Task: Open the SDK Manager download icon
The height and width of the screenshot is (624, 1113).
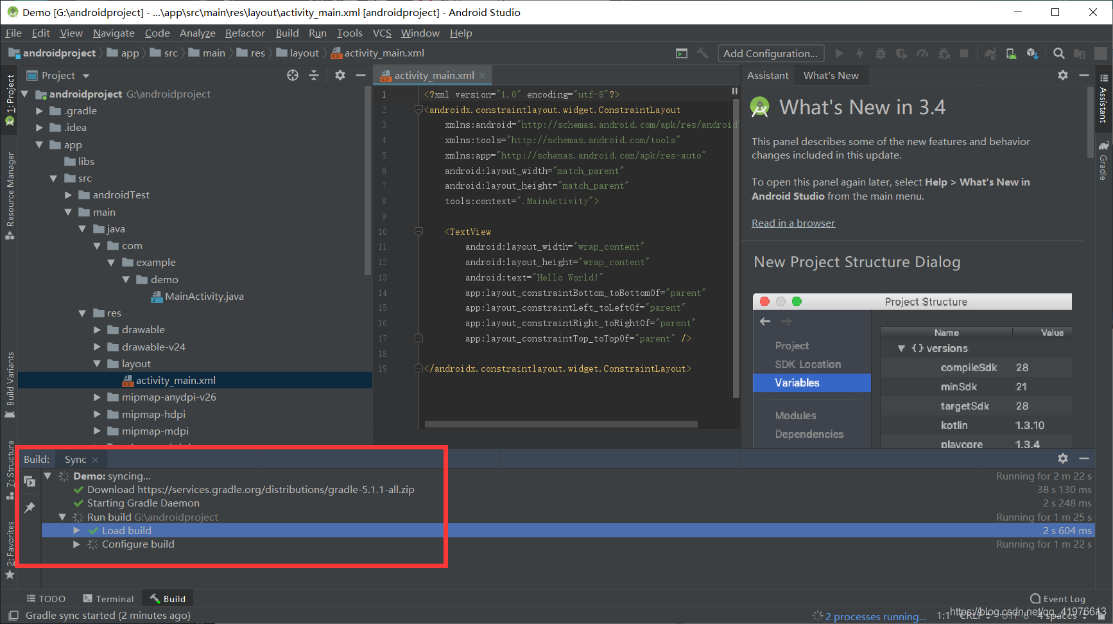Action: pyautogui.click(x=1032, y=53)
